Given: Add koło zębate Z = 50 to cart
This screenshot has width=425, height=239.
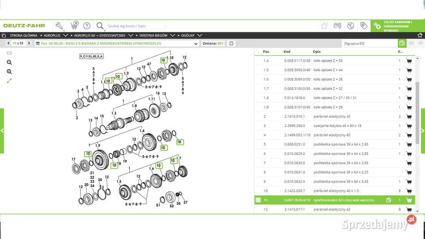Looking at the screenshot, I should click(x=409, y=61).
